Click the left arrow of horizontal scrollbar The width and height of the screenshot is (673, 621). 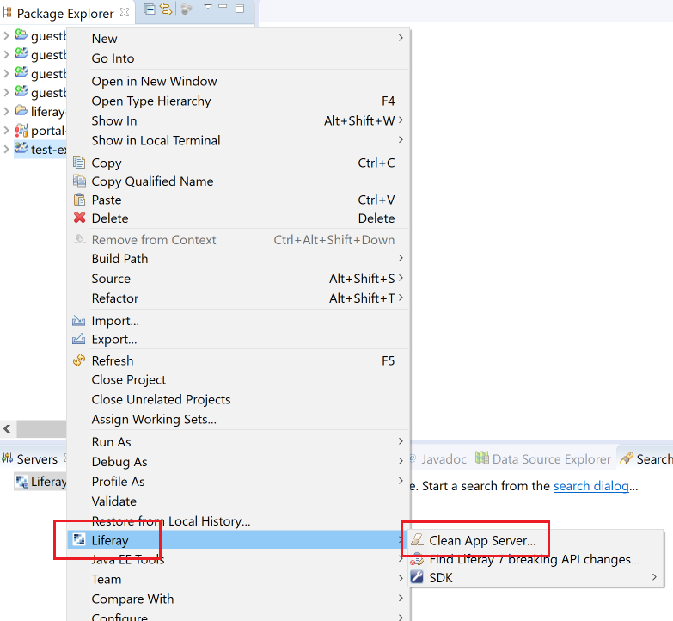click(7, 428)
